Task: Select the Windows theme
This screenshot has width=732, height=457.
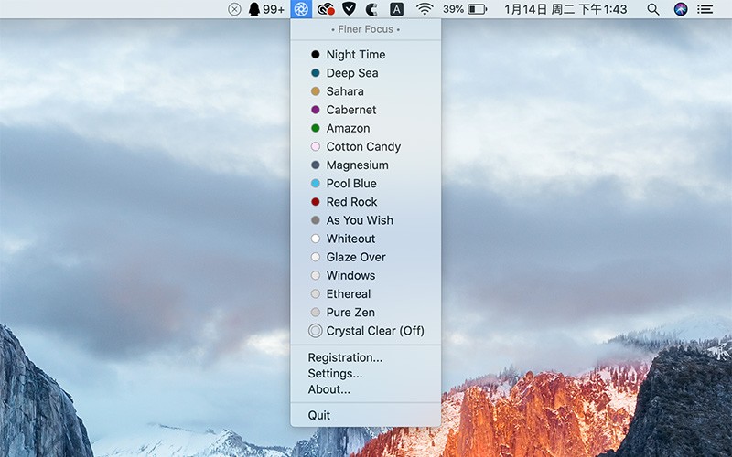Action: pos(365,276)
